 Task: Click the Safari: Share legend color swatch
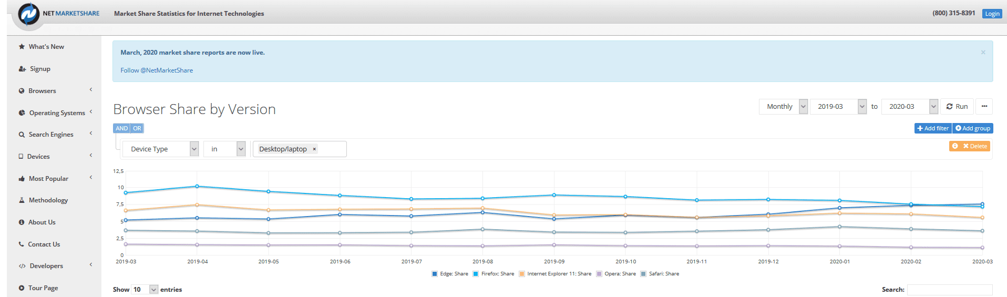click(643, 274)
